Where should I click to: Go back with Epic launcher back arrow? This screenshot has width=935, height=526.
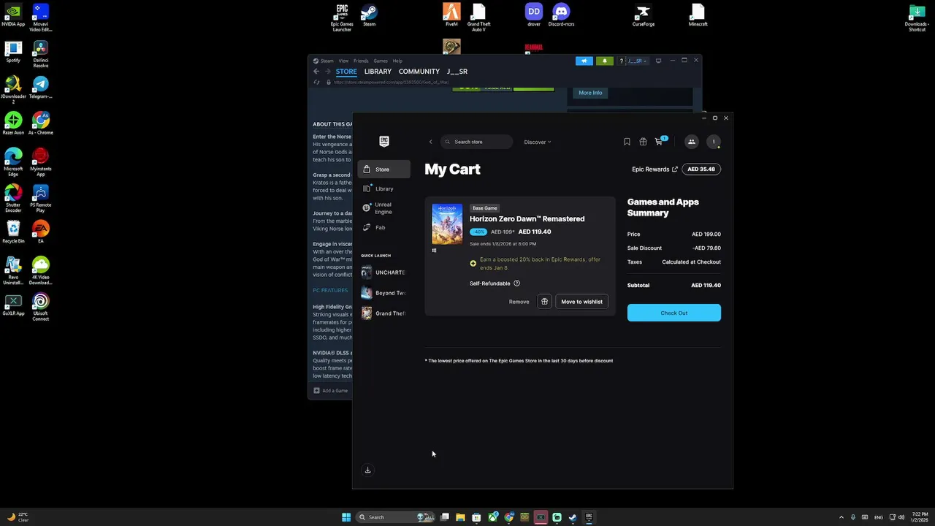click(430, 142)
